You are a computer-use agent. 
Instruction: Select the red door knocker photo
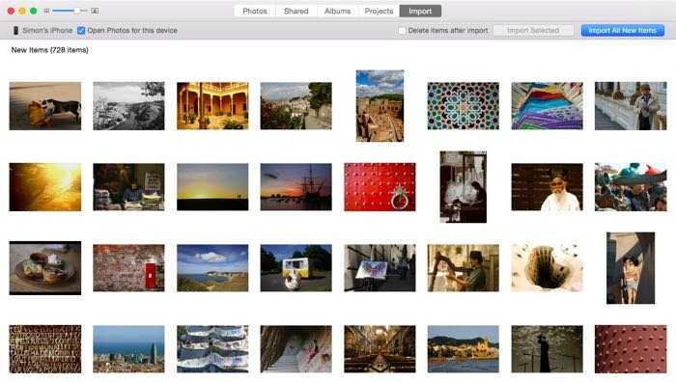[x=380, y=187]
